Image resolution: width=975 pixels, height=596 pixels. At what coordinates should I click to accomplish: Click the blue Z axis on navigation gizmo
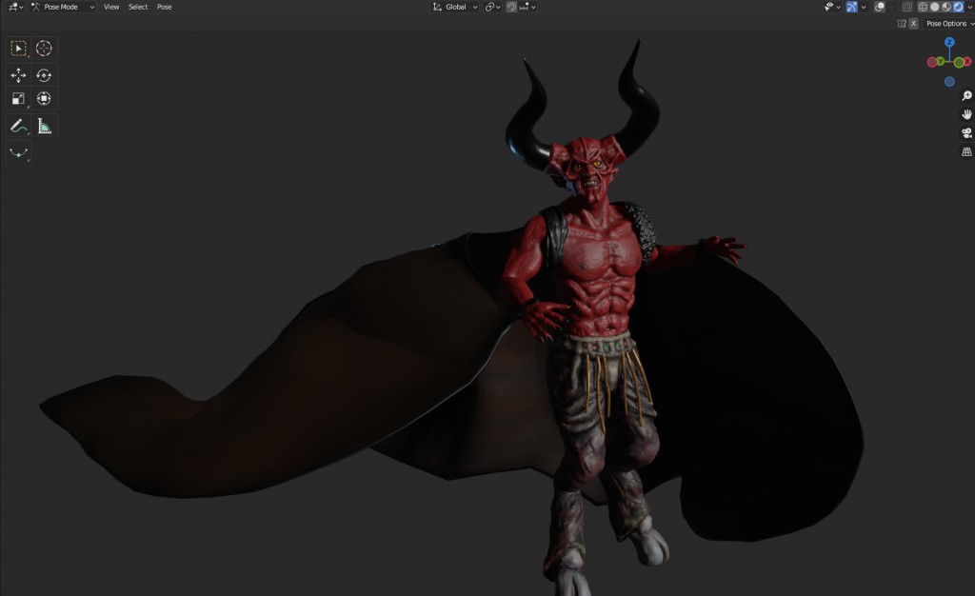(x=949, y=42)
